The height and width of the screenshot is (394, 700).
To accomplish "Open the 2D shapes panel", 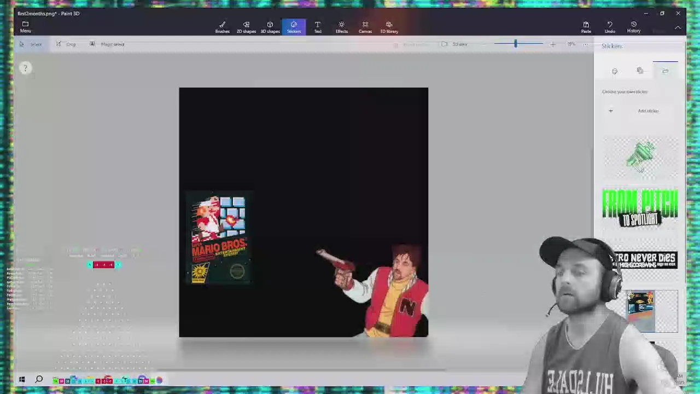I will pyautogui.click(x=246, y=27).
